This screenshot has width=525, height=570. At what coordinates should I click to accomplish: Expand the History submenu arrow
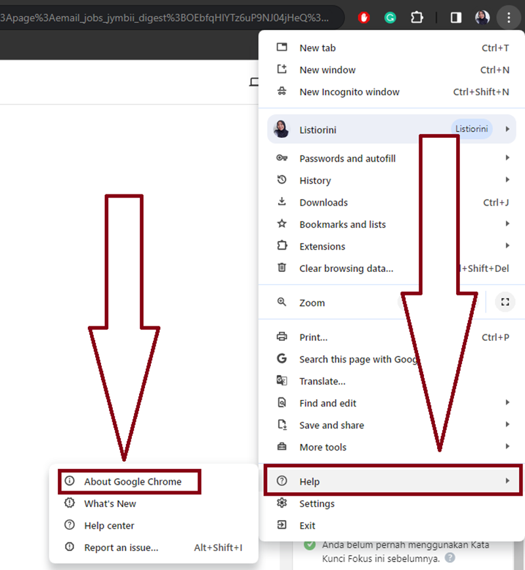[507, 179]
